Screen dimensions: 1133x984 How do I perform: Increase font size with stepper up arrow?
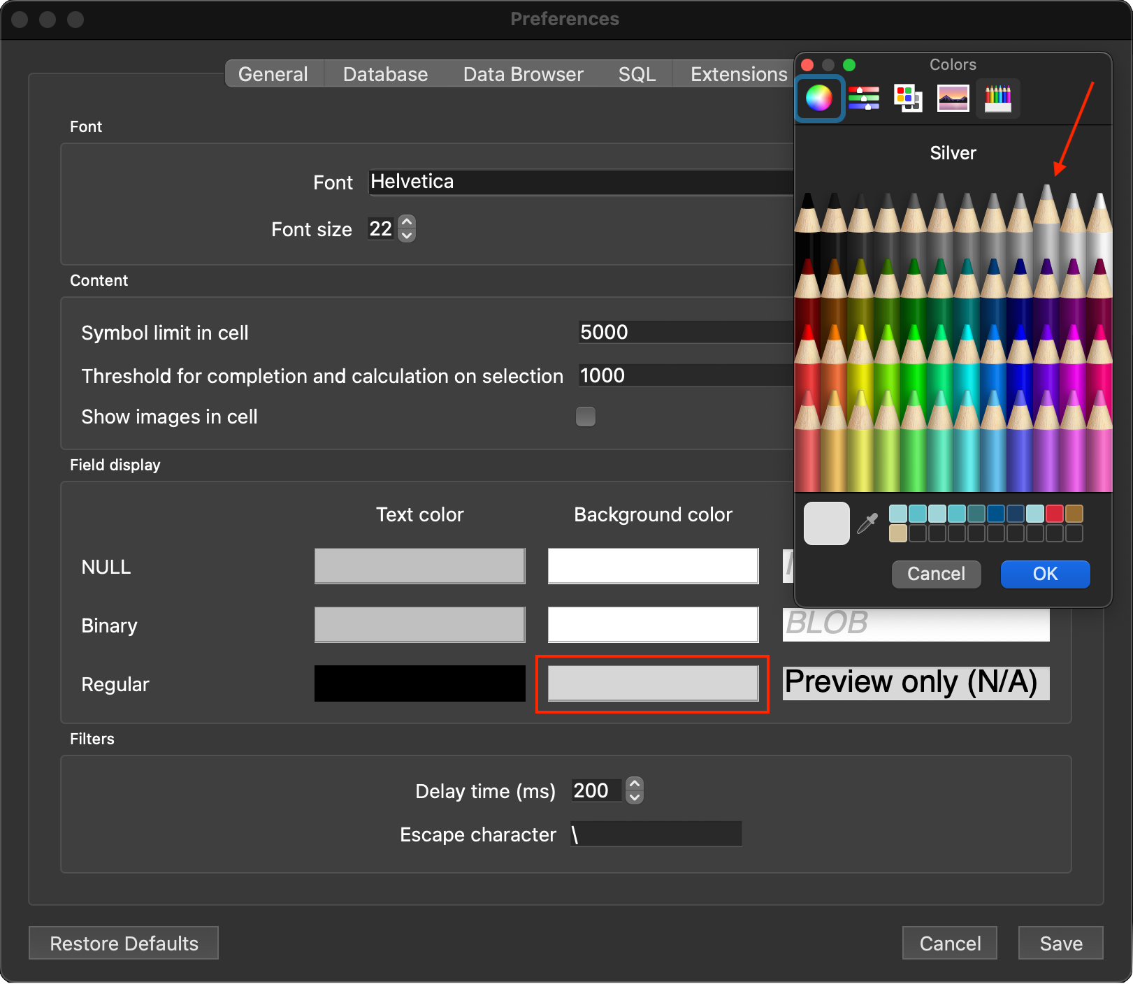click(407, 222)
